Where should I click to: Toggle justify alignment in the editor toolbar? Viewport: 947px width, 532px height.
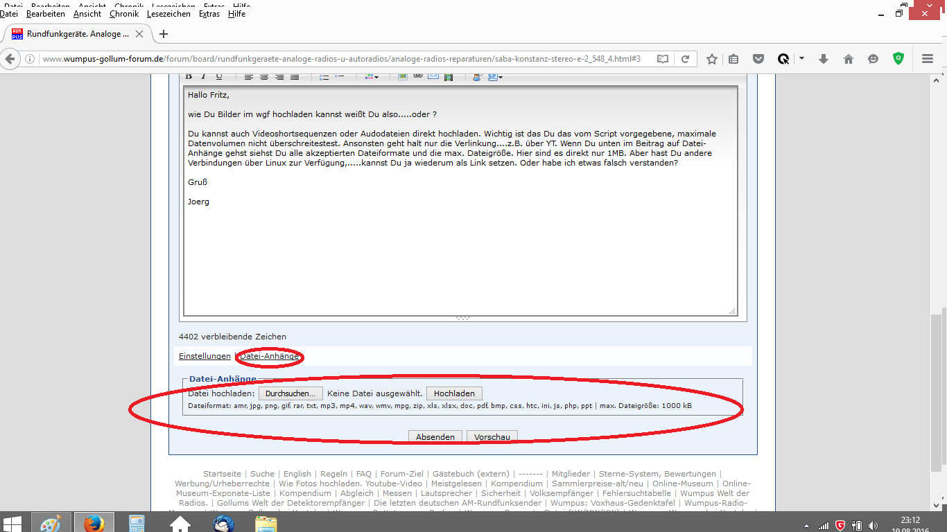coord(295,76)
